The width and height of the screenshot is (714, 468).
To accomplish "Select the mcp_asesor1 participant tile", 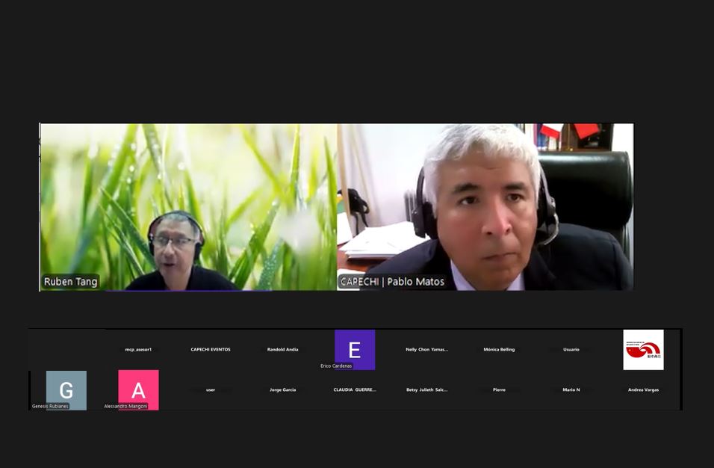I will click(x=138, y=349).
